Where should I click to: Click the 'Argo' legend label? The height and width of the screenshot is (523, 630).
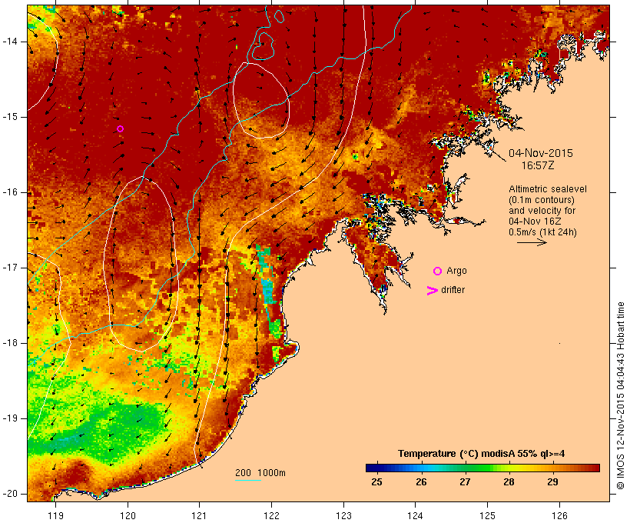[x=457, y=271]
